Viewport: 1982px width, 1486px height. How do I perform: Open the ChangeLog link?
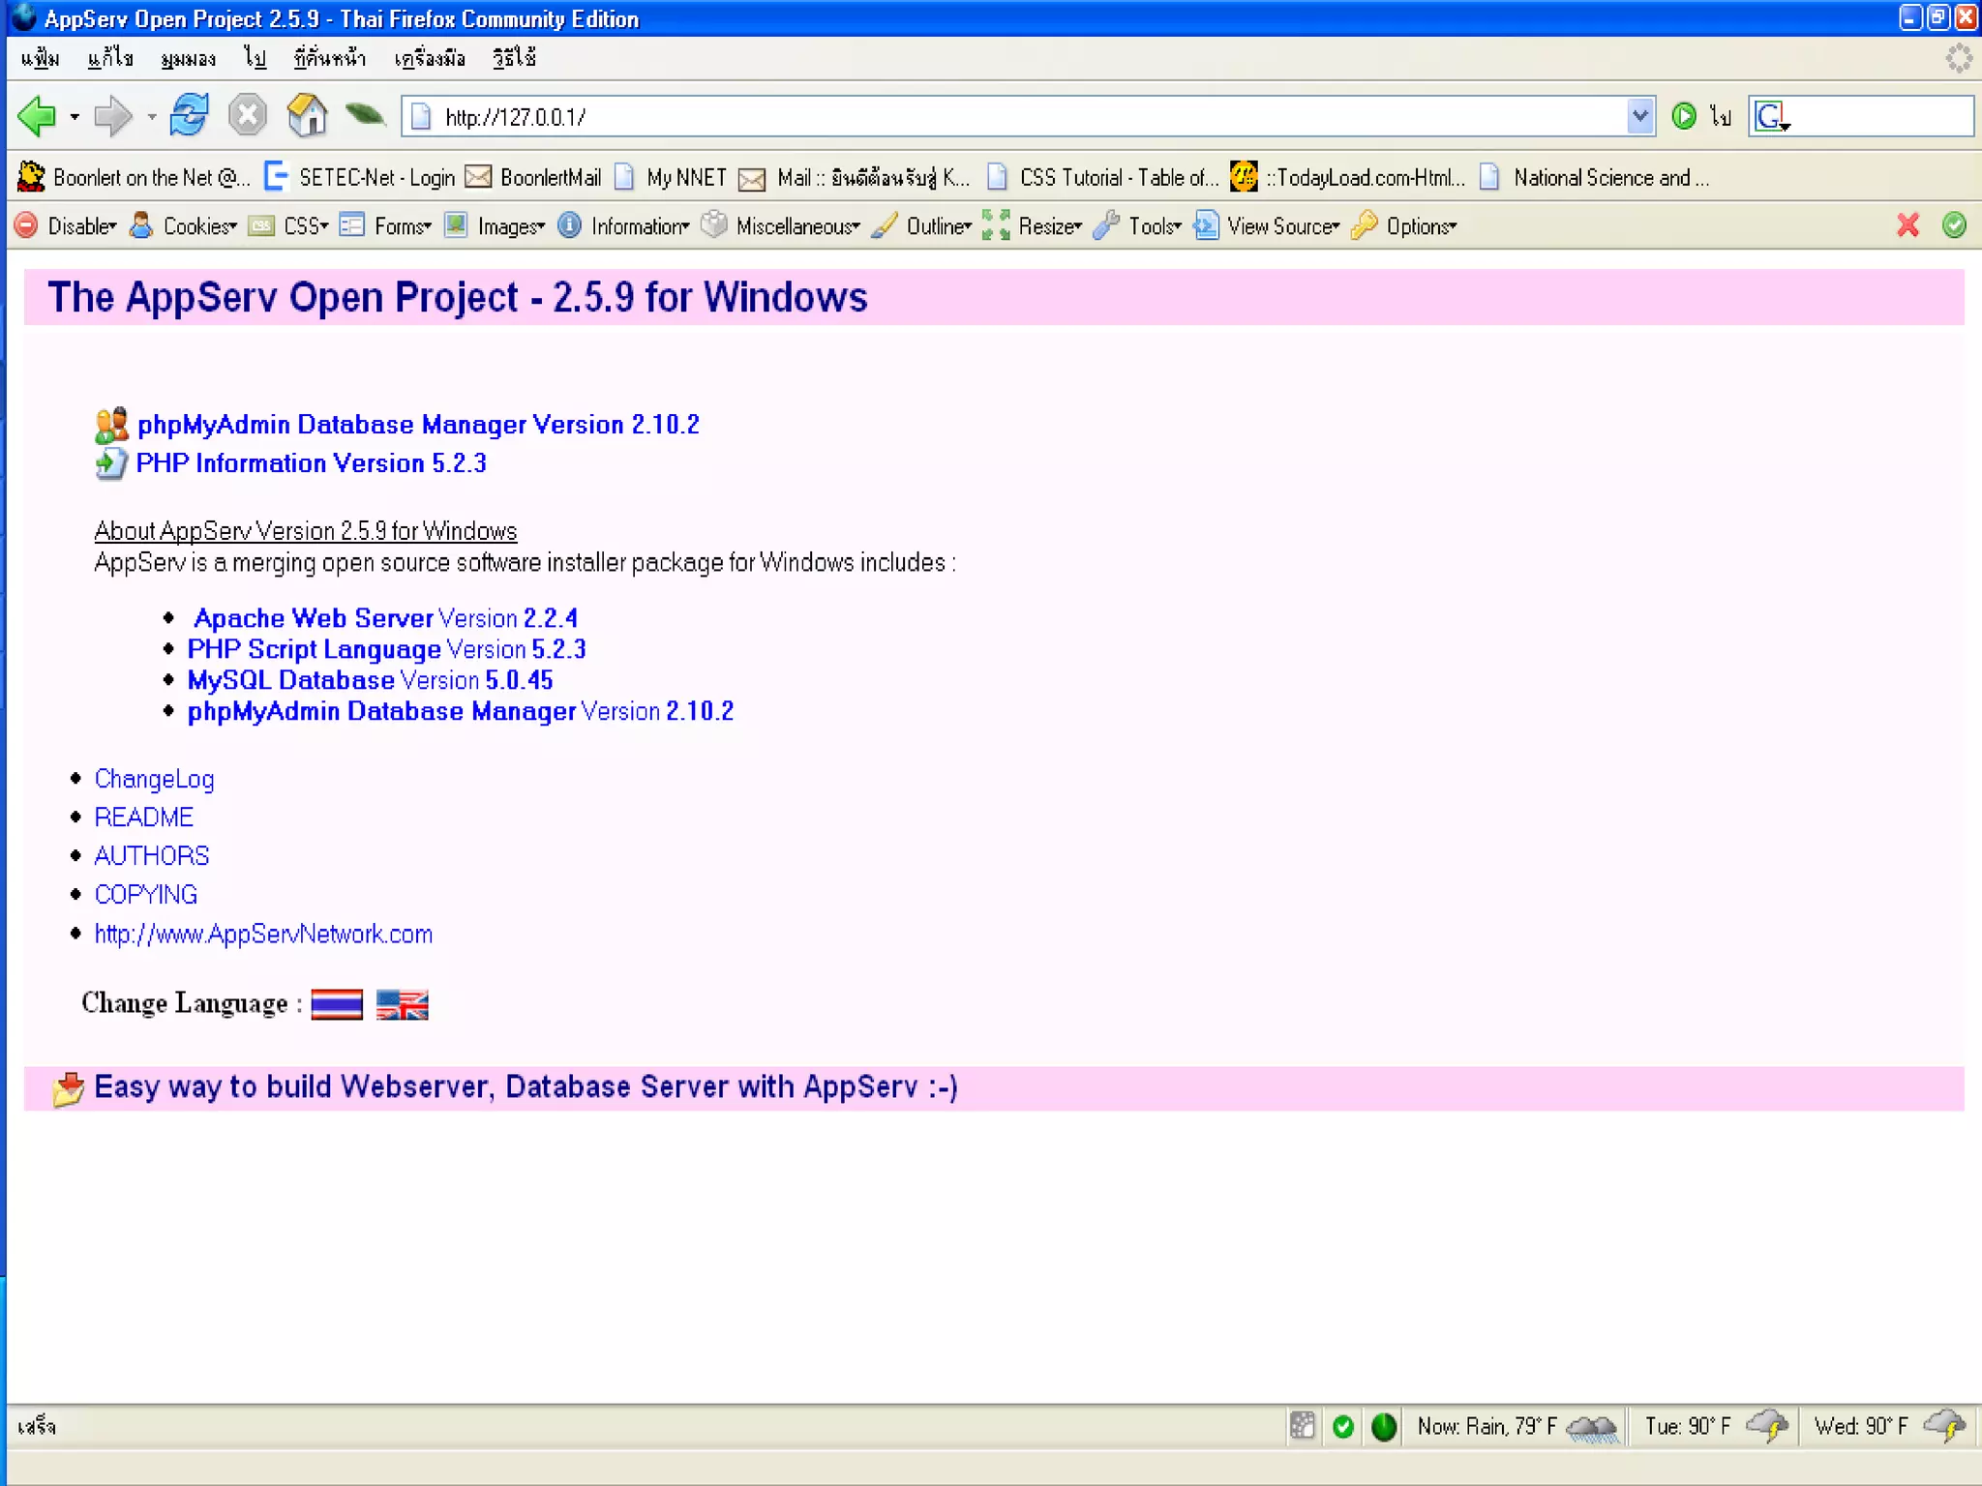(x=154, y=779)
